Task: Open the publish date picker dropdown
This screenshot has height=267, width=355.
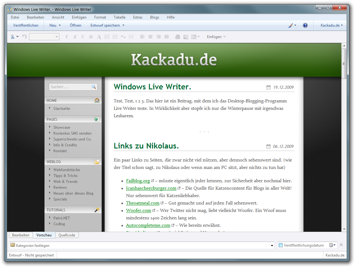Action: (332, 245)
